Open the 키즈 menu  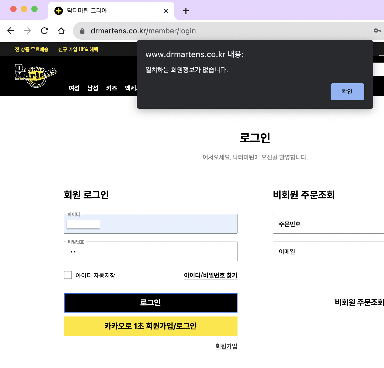(112, 88)
